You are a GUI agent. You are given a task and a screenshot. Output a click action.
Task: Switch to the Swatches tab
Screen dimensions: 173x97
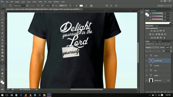(153, 11)
